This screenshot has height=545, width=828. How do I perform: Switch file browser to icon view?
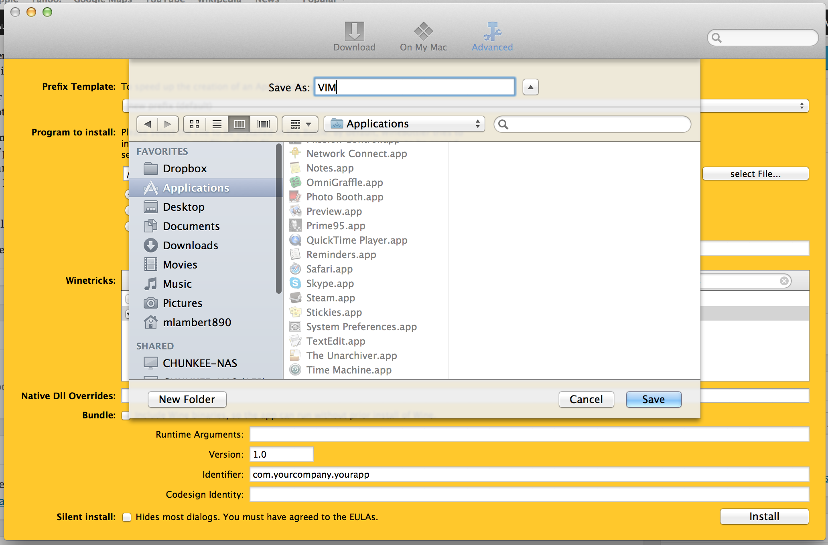[195, 124]
